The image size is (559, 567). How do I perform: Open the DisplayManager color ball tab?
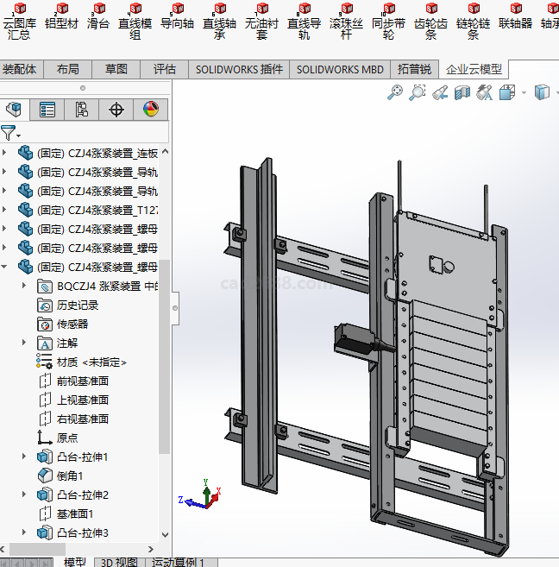pyautogui.click(x=151, y=110)
